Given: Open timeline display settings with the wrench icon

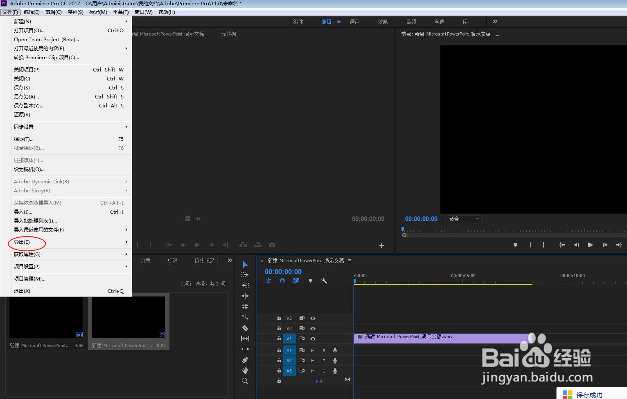Looking at the screenshot, I should (325, 281).
